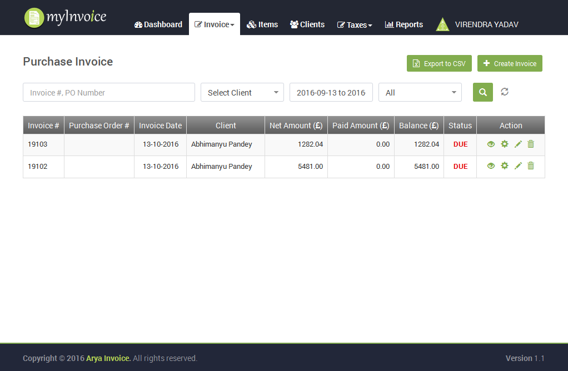Open the gear icon for invoice 19102

point(505,166)
